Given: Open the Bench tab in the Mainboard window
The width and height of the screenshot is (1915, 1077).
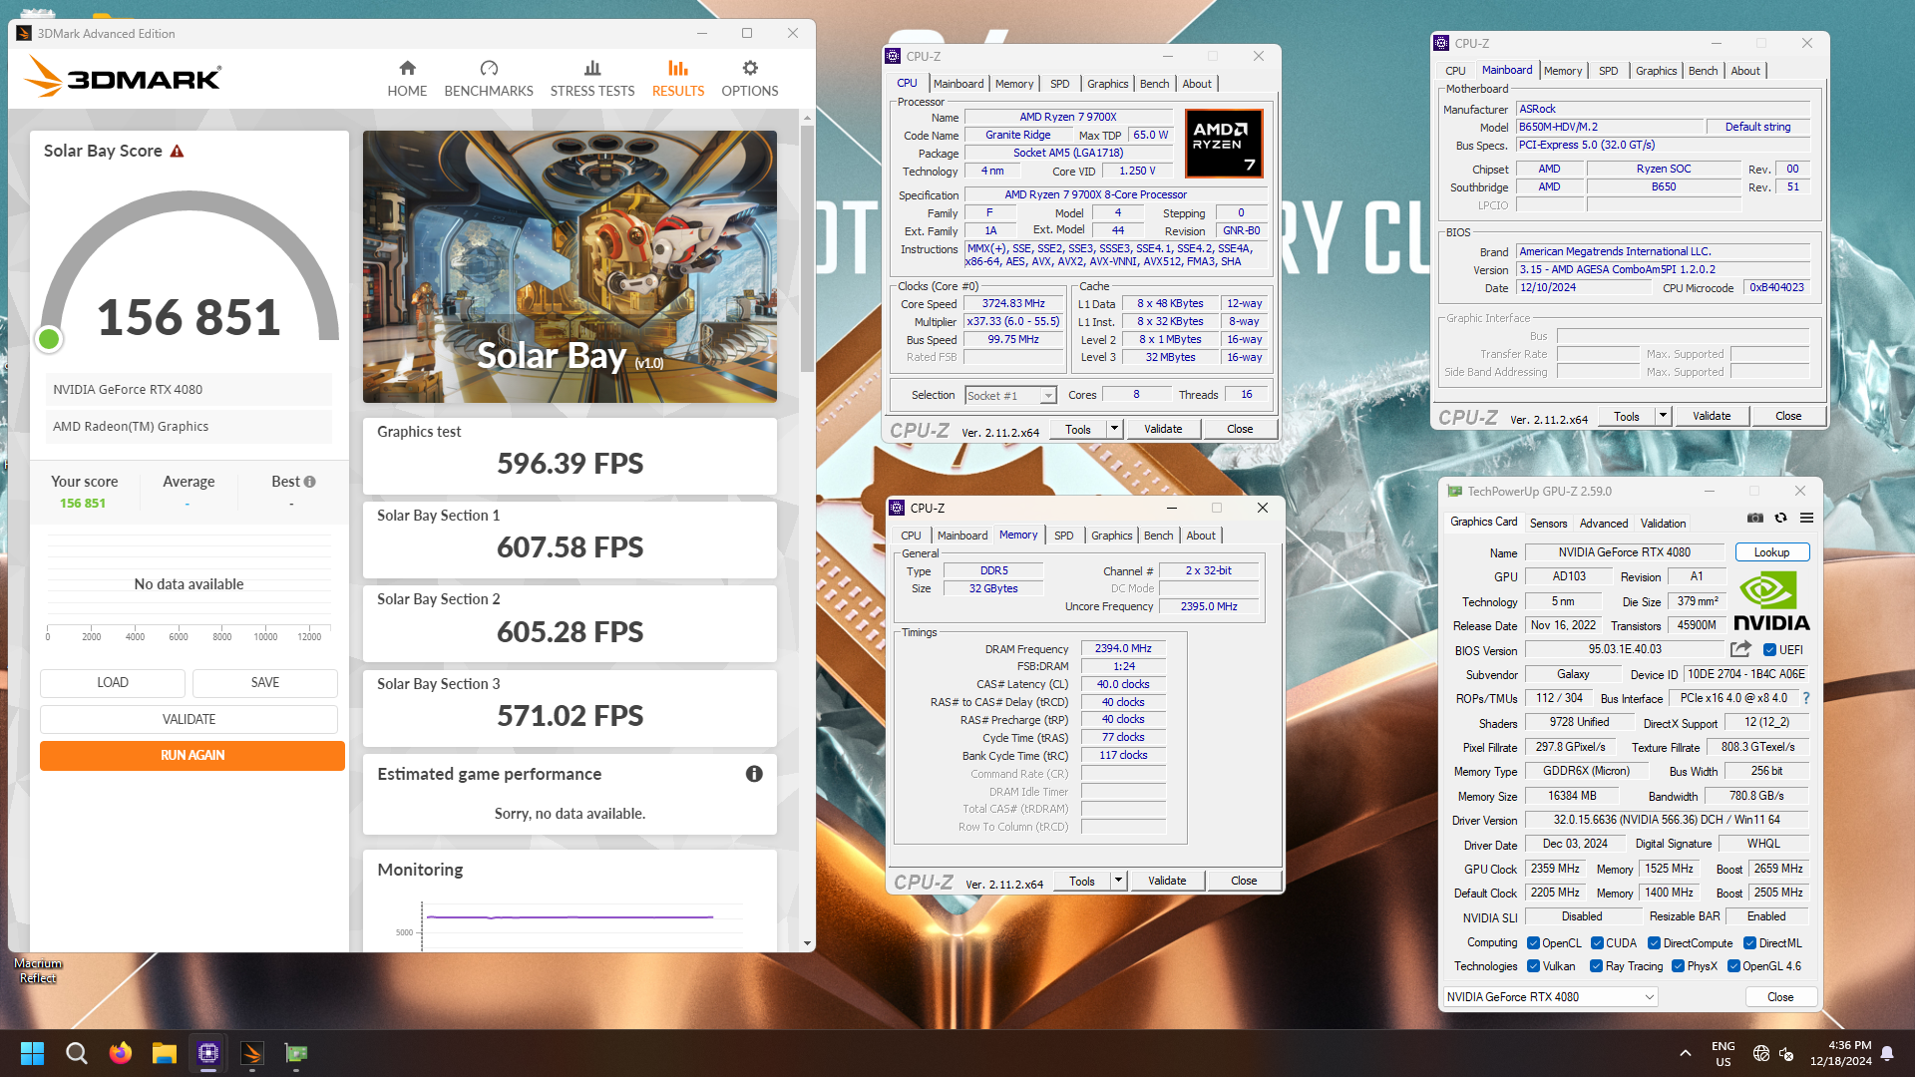Looking at the screenshot, I should pos(1703,71).
